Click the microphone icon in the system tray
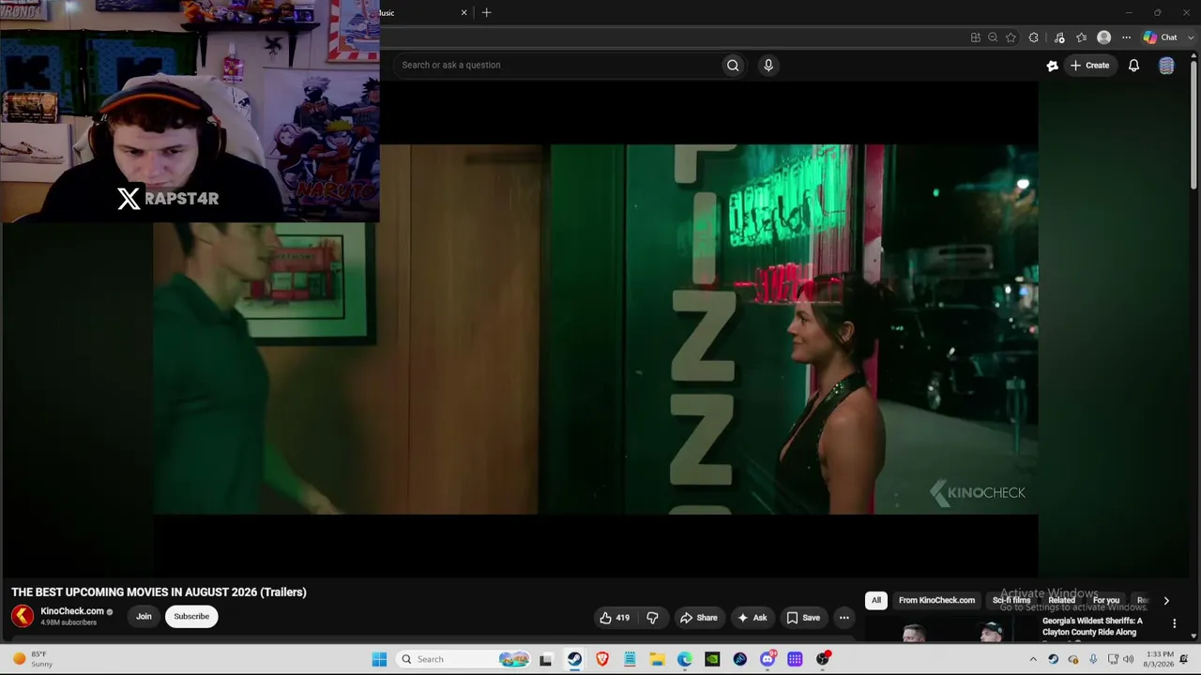 [1093, 659]
